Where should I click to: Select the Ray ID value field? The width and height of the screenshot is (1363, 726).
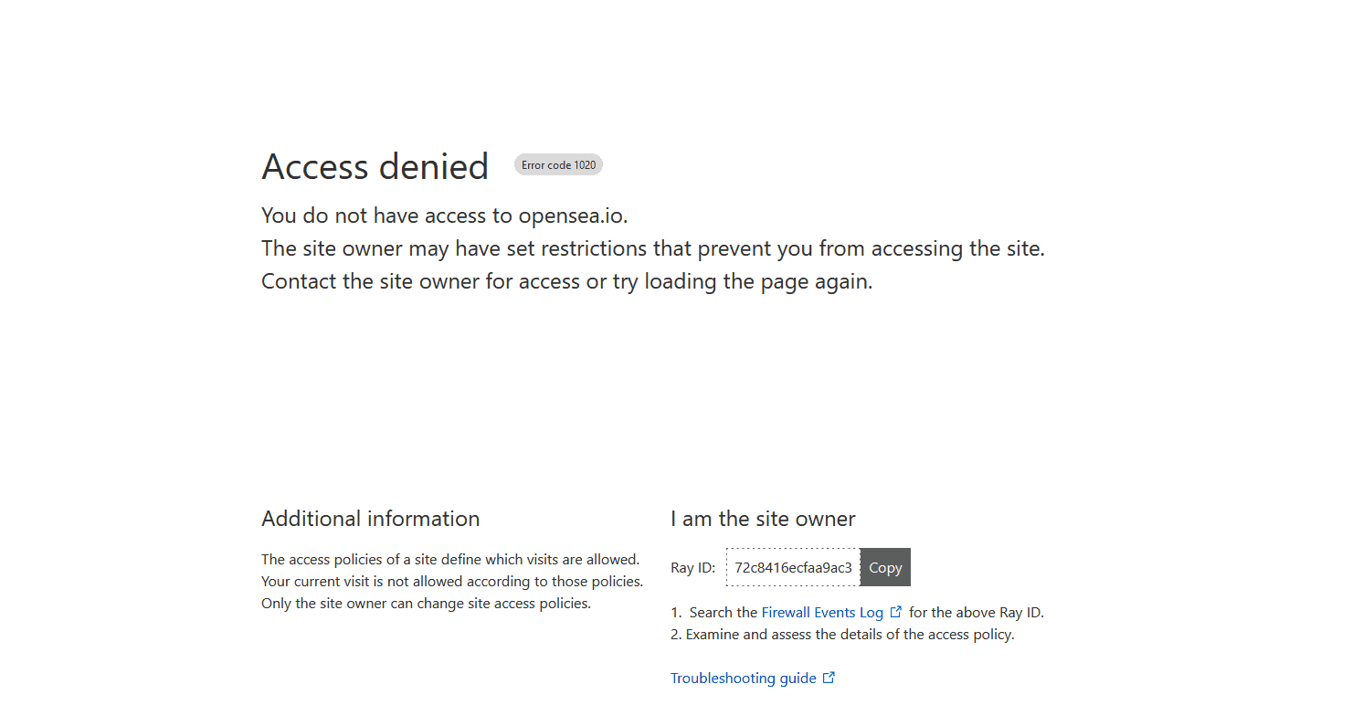click(x=792, y=567)
